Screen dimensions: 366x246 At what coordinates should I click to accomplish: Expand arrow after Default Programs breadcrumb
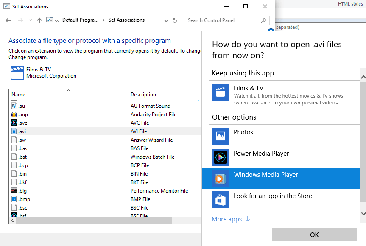(103, 20)
